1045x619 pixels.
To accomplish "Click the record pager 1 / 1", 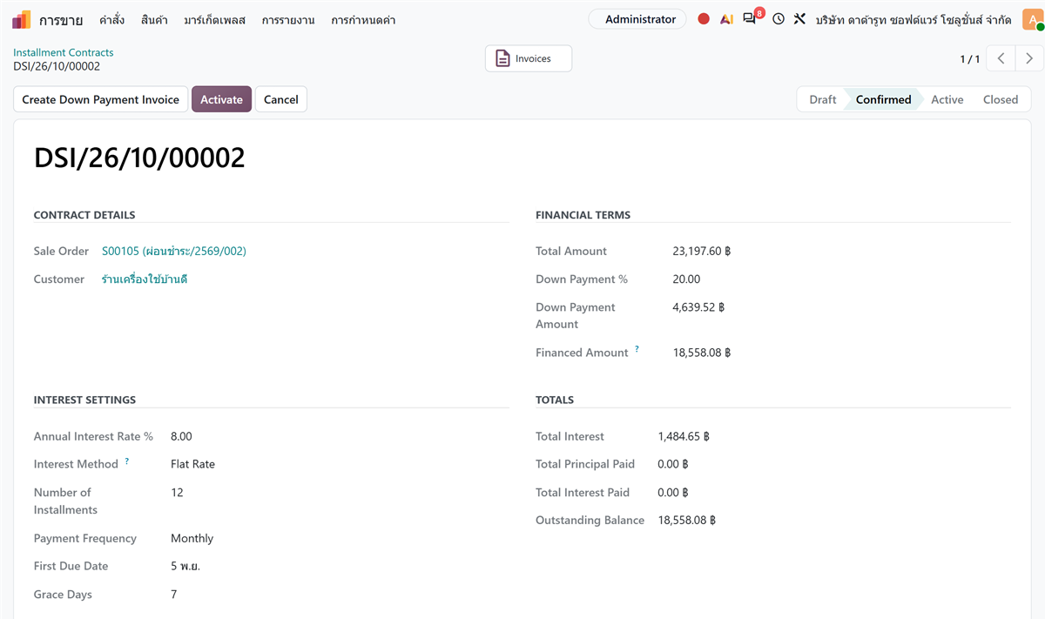I will [x=970, y=59].
